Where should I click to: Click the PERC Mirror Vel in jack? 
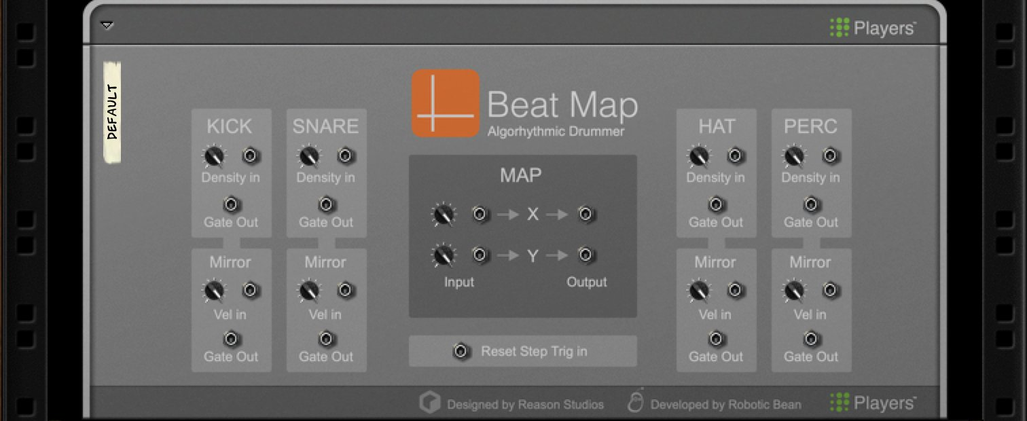coord(831,291)
